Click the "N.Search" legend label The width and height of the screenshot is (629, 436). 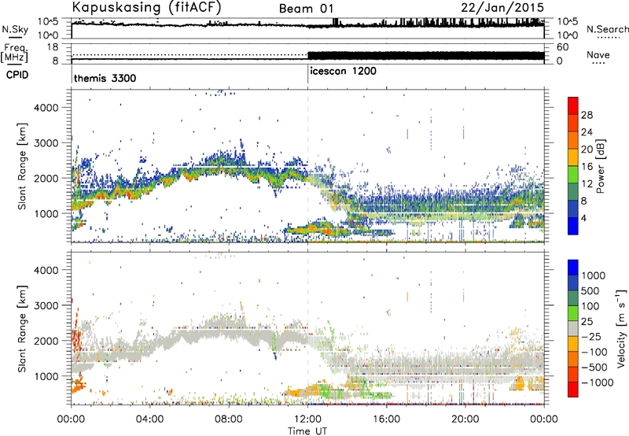607,29
